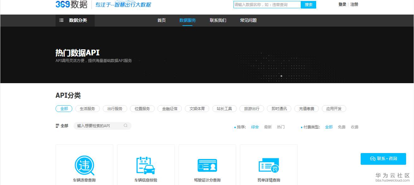Click 注册 link
This screenshot has height=185, width=414.
(x=354, y=4)
